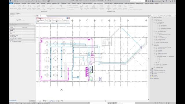Click the 3D Section Box tool icon
The image size is (185, 104).
tap(43, 7)
